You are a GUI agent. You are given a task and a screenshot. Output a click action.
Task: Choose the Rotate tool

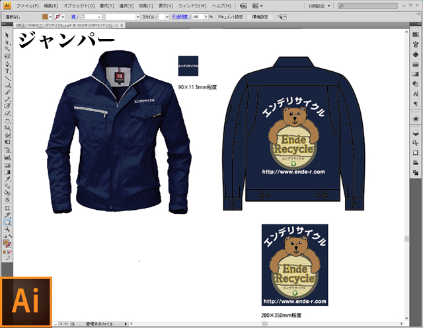[7, 121]
